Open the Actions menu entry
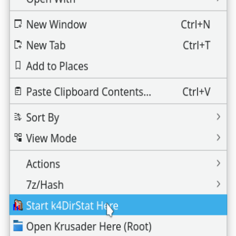Screen dimensions: 236x236 (x=118, y=164)
